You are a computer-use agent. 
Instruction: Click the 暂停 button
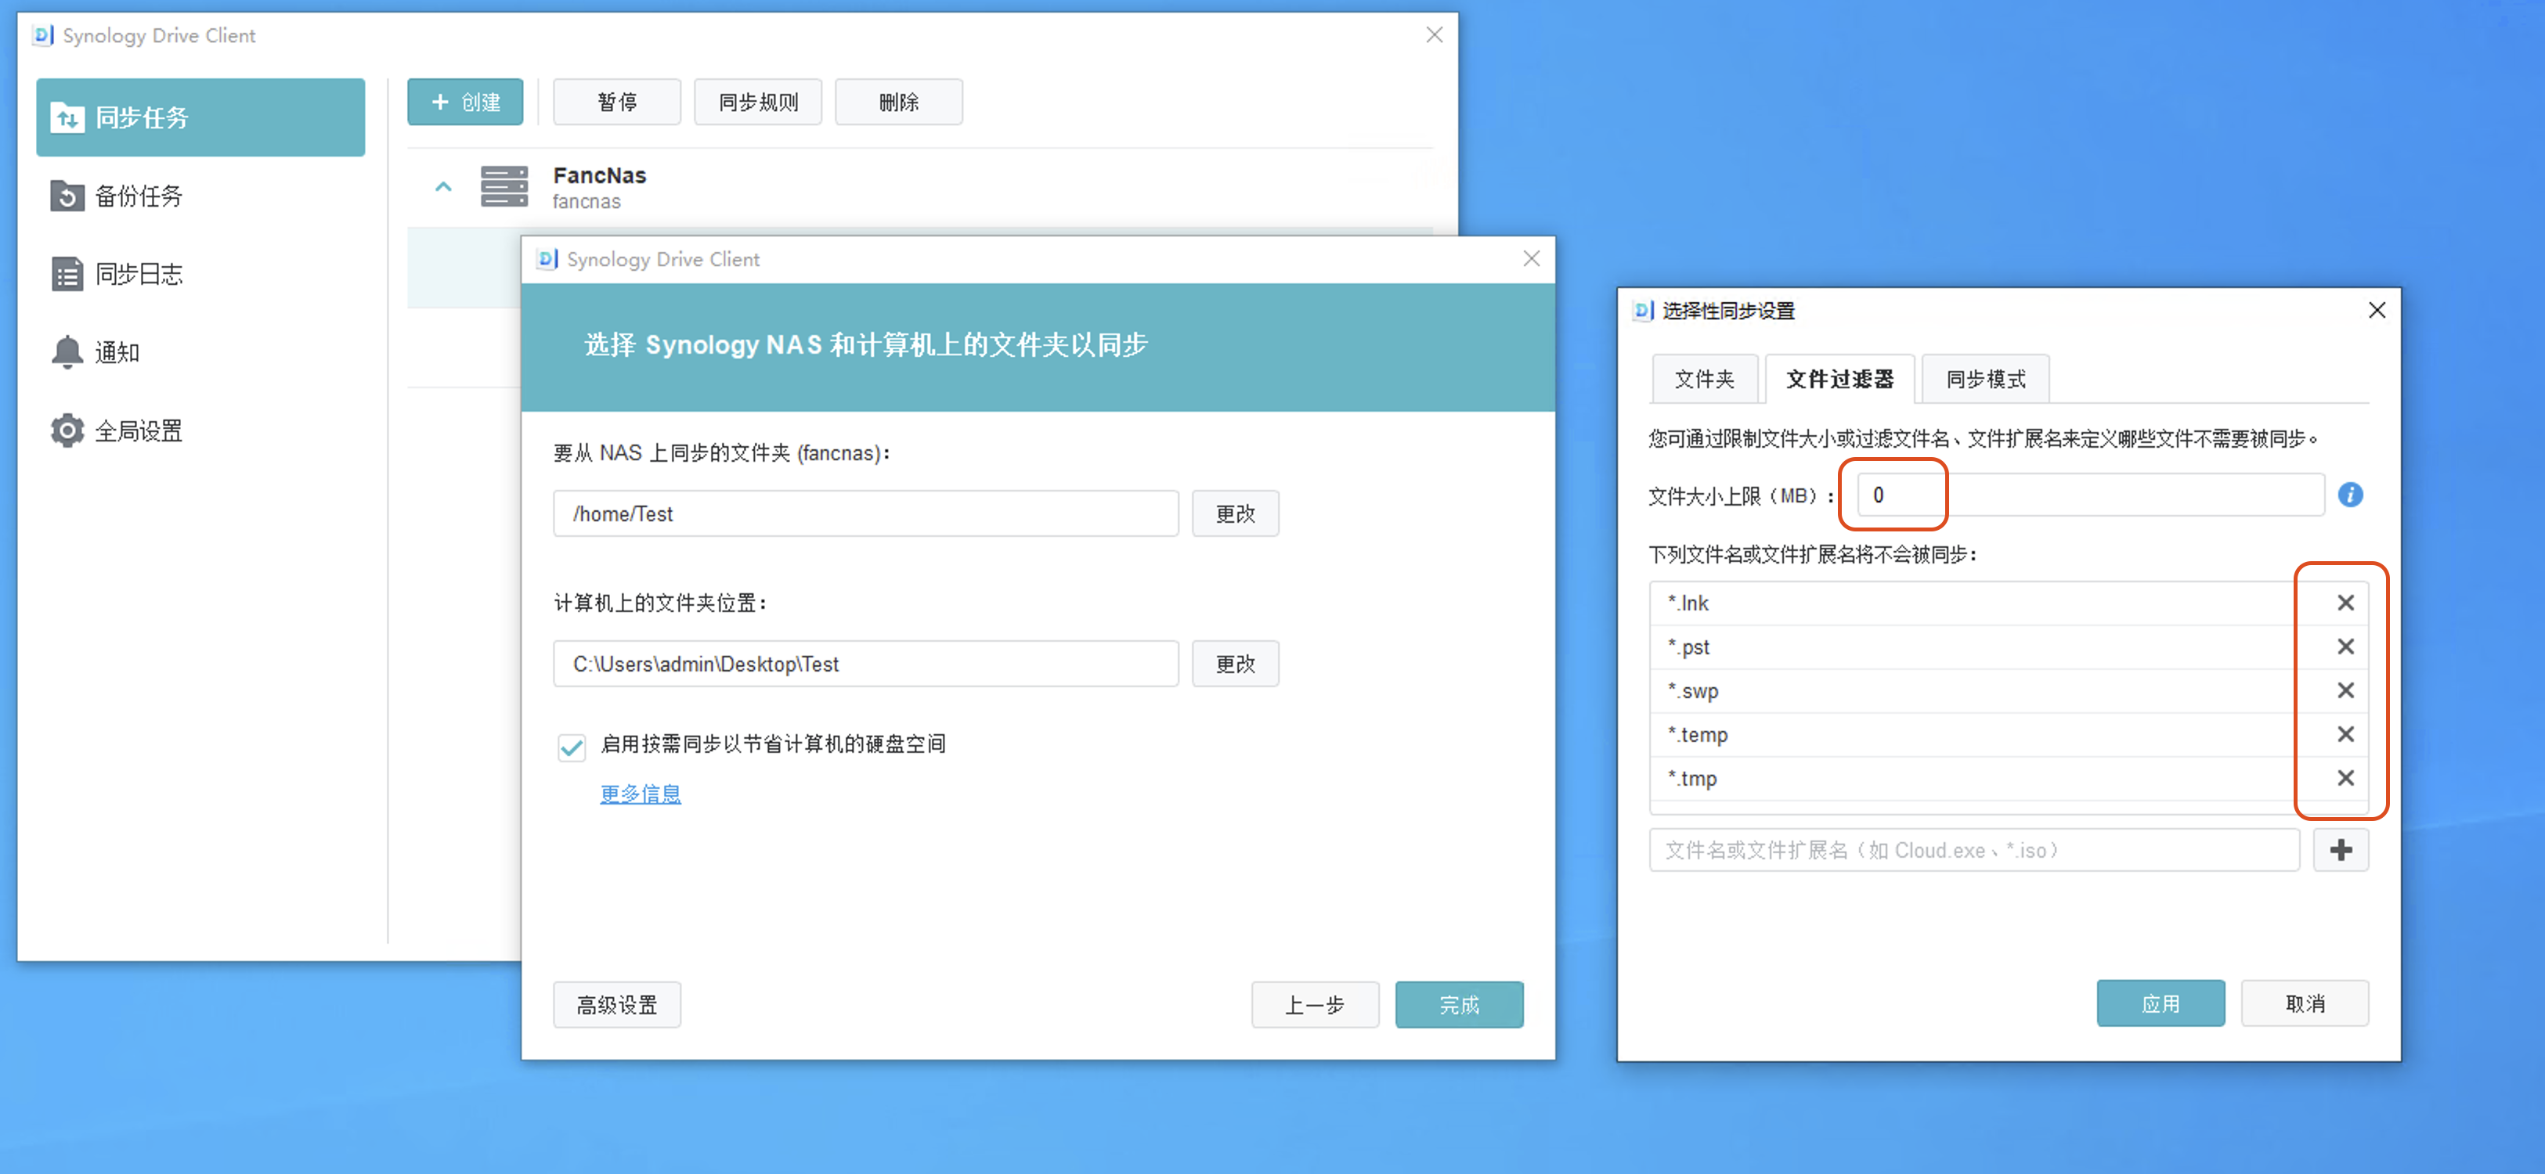point(616,102)
